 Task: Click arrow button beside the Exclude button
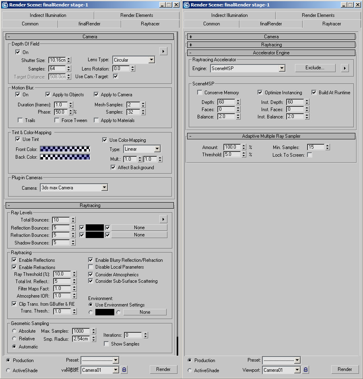tap(344, 68)
